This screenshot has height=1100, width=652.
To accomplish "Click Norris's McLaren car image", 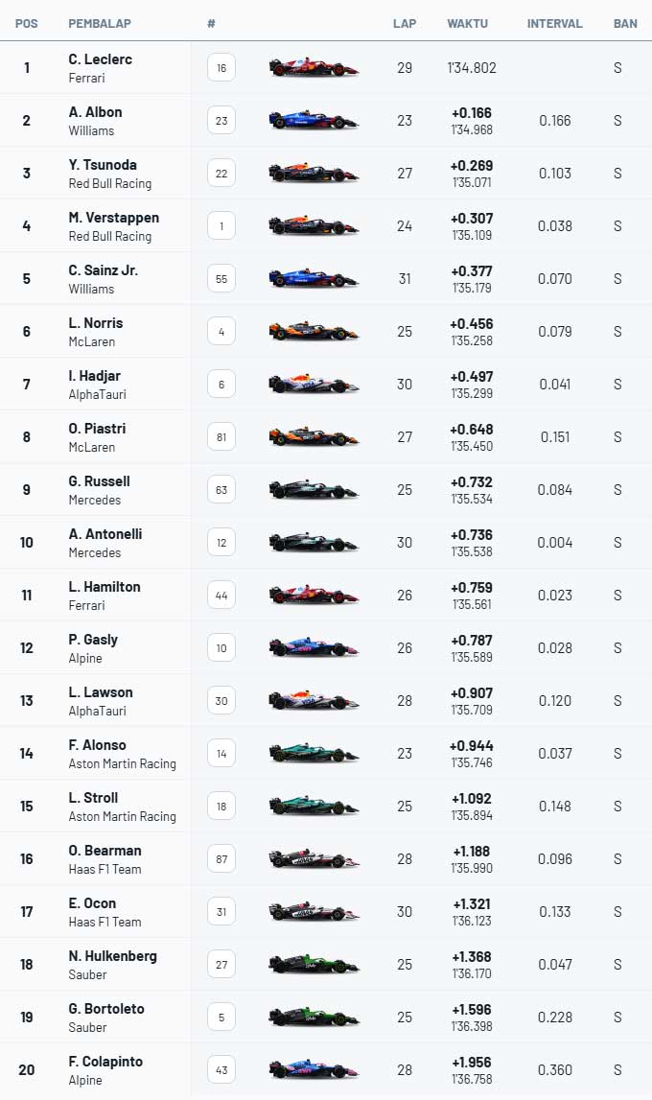I will (x=313, y=332).
